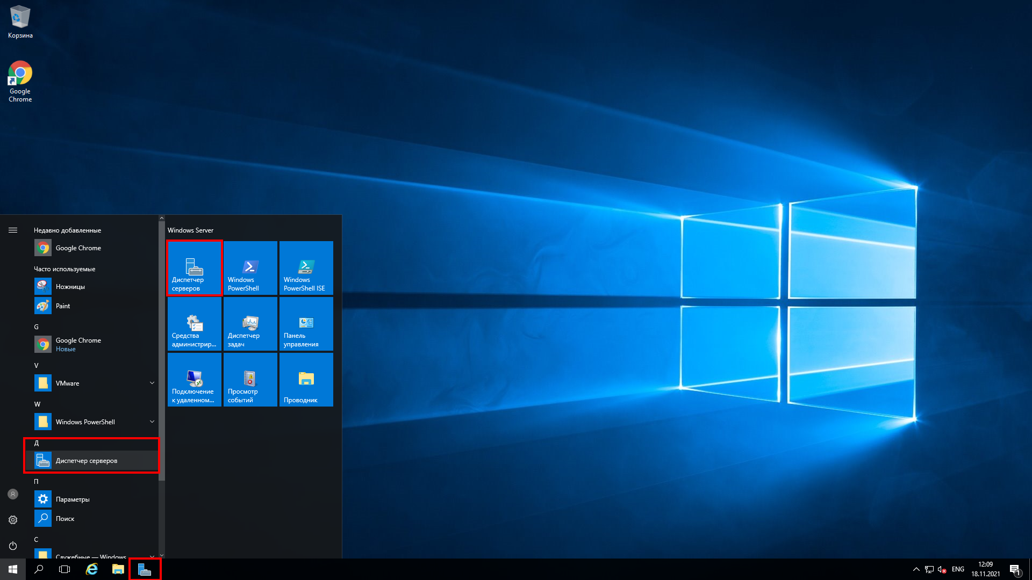The image size is (1032, 580).
Task: Select Windows Server tile group header
Action: (191, 230)
